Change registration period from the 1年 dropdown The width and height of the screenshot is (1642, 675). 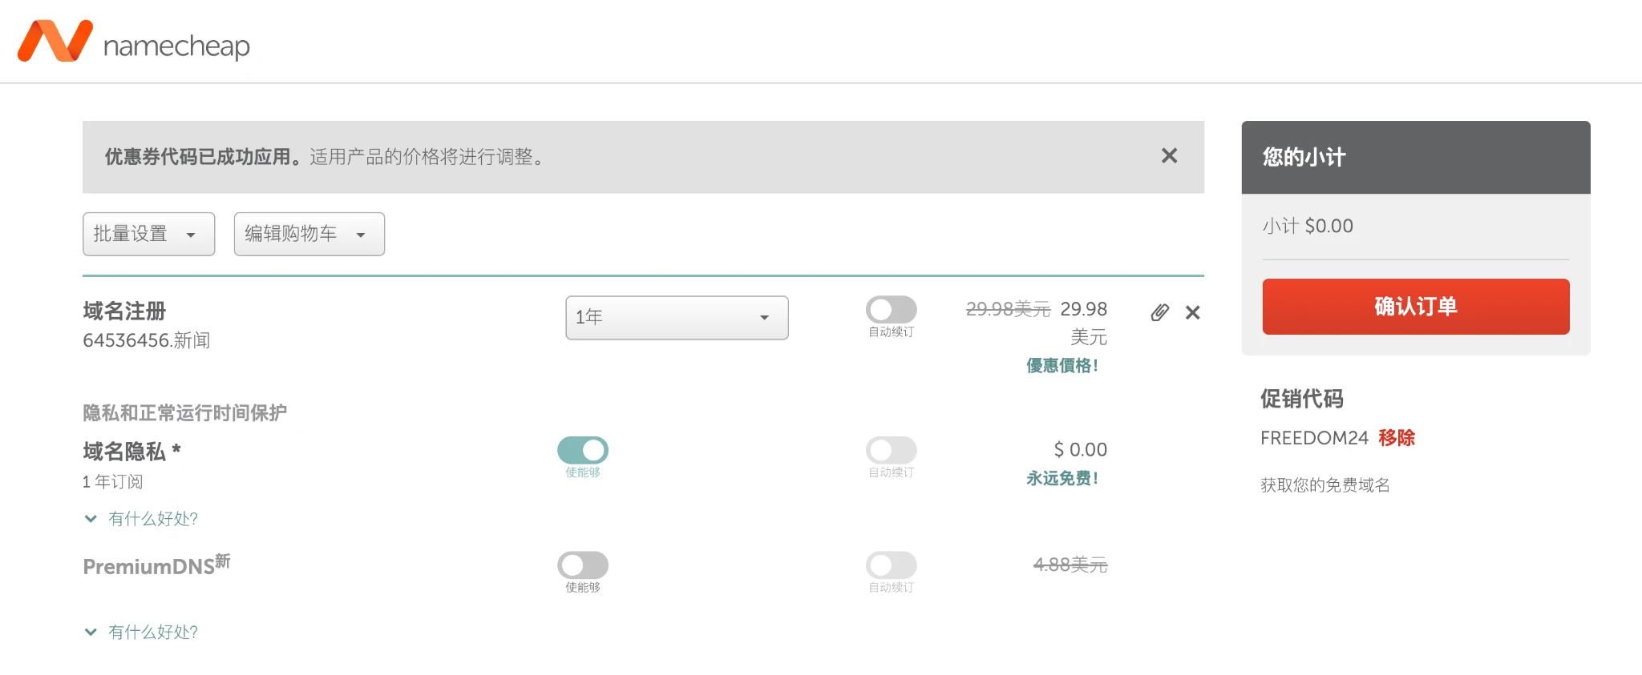(x=676, y=317)
